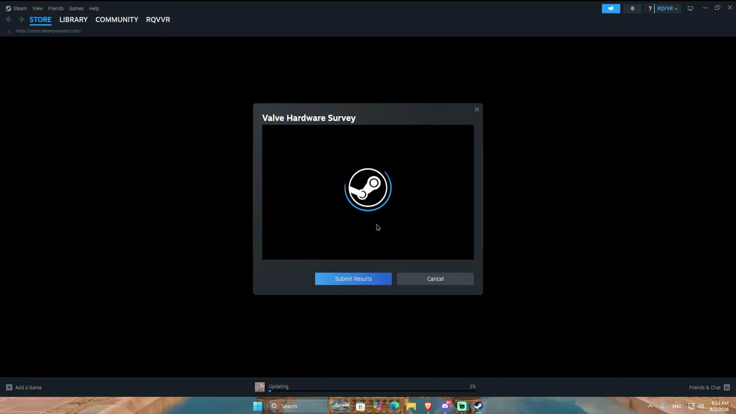Open the network tray icon
The height and width of the screenshot is (414, 736).
point(691,407)
